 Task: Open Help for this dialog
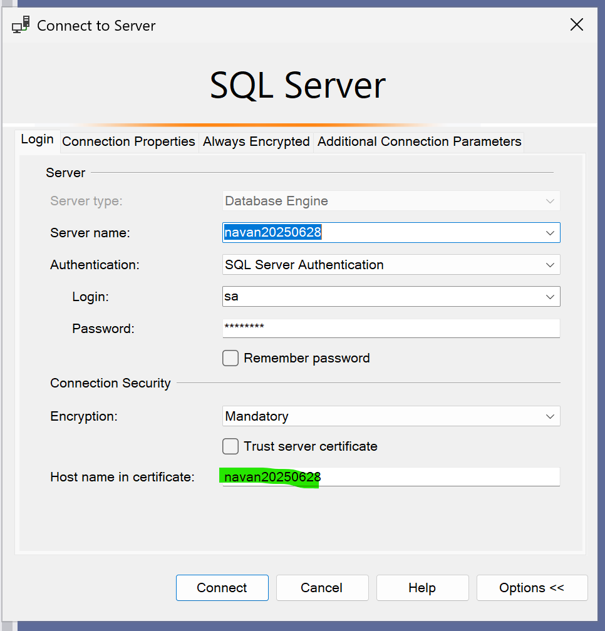pyautogui.click(x=422, y=588)
